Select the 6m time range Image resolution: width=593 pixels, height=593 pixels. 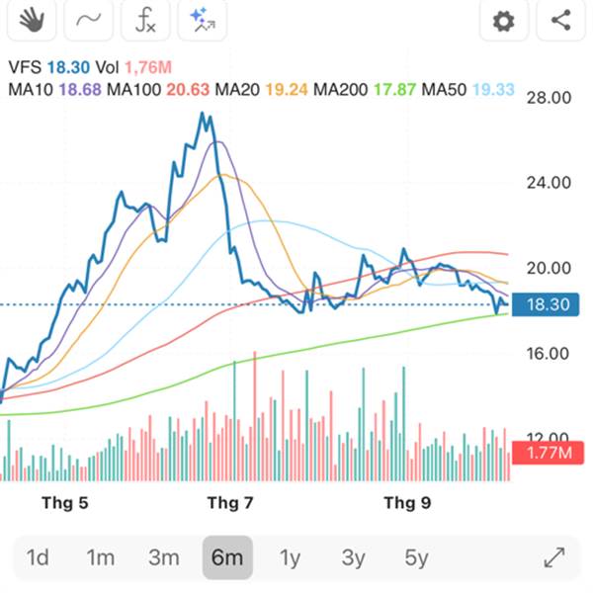(226, 557)
